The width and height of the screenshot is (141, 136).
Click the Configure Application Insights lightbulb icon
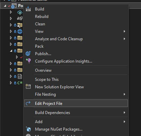(x=28, y=61)
